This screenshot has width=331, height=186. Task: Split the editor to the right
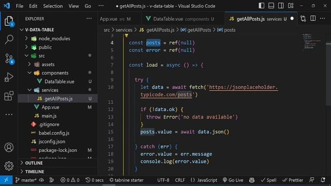(x=313, y=19)
